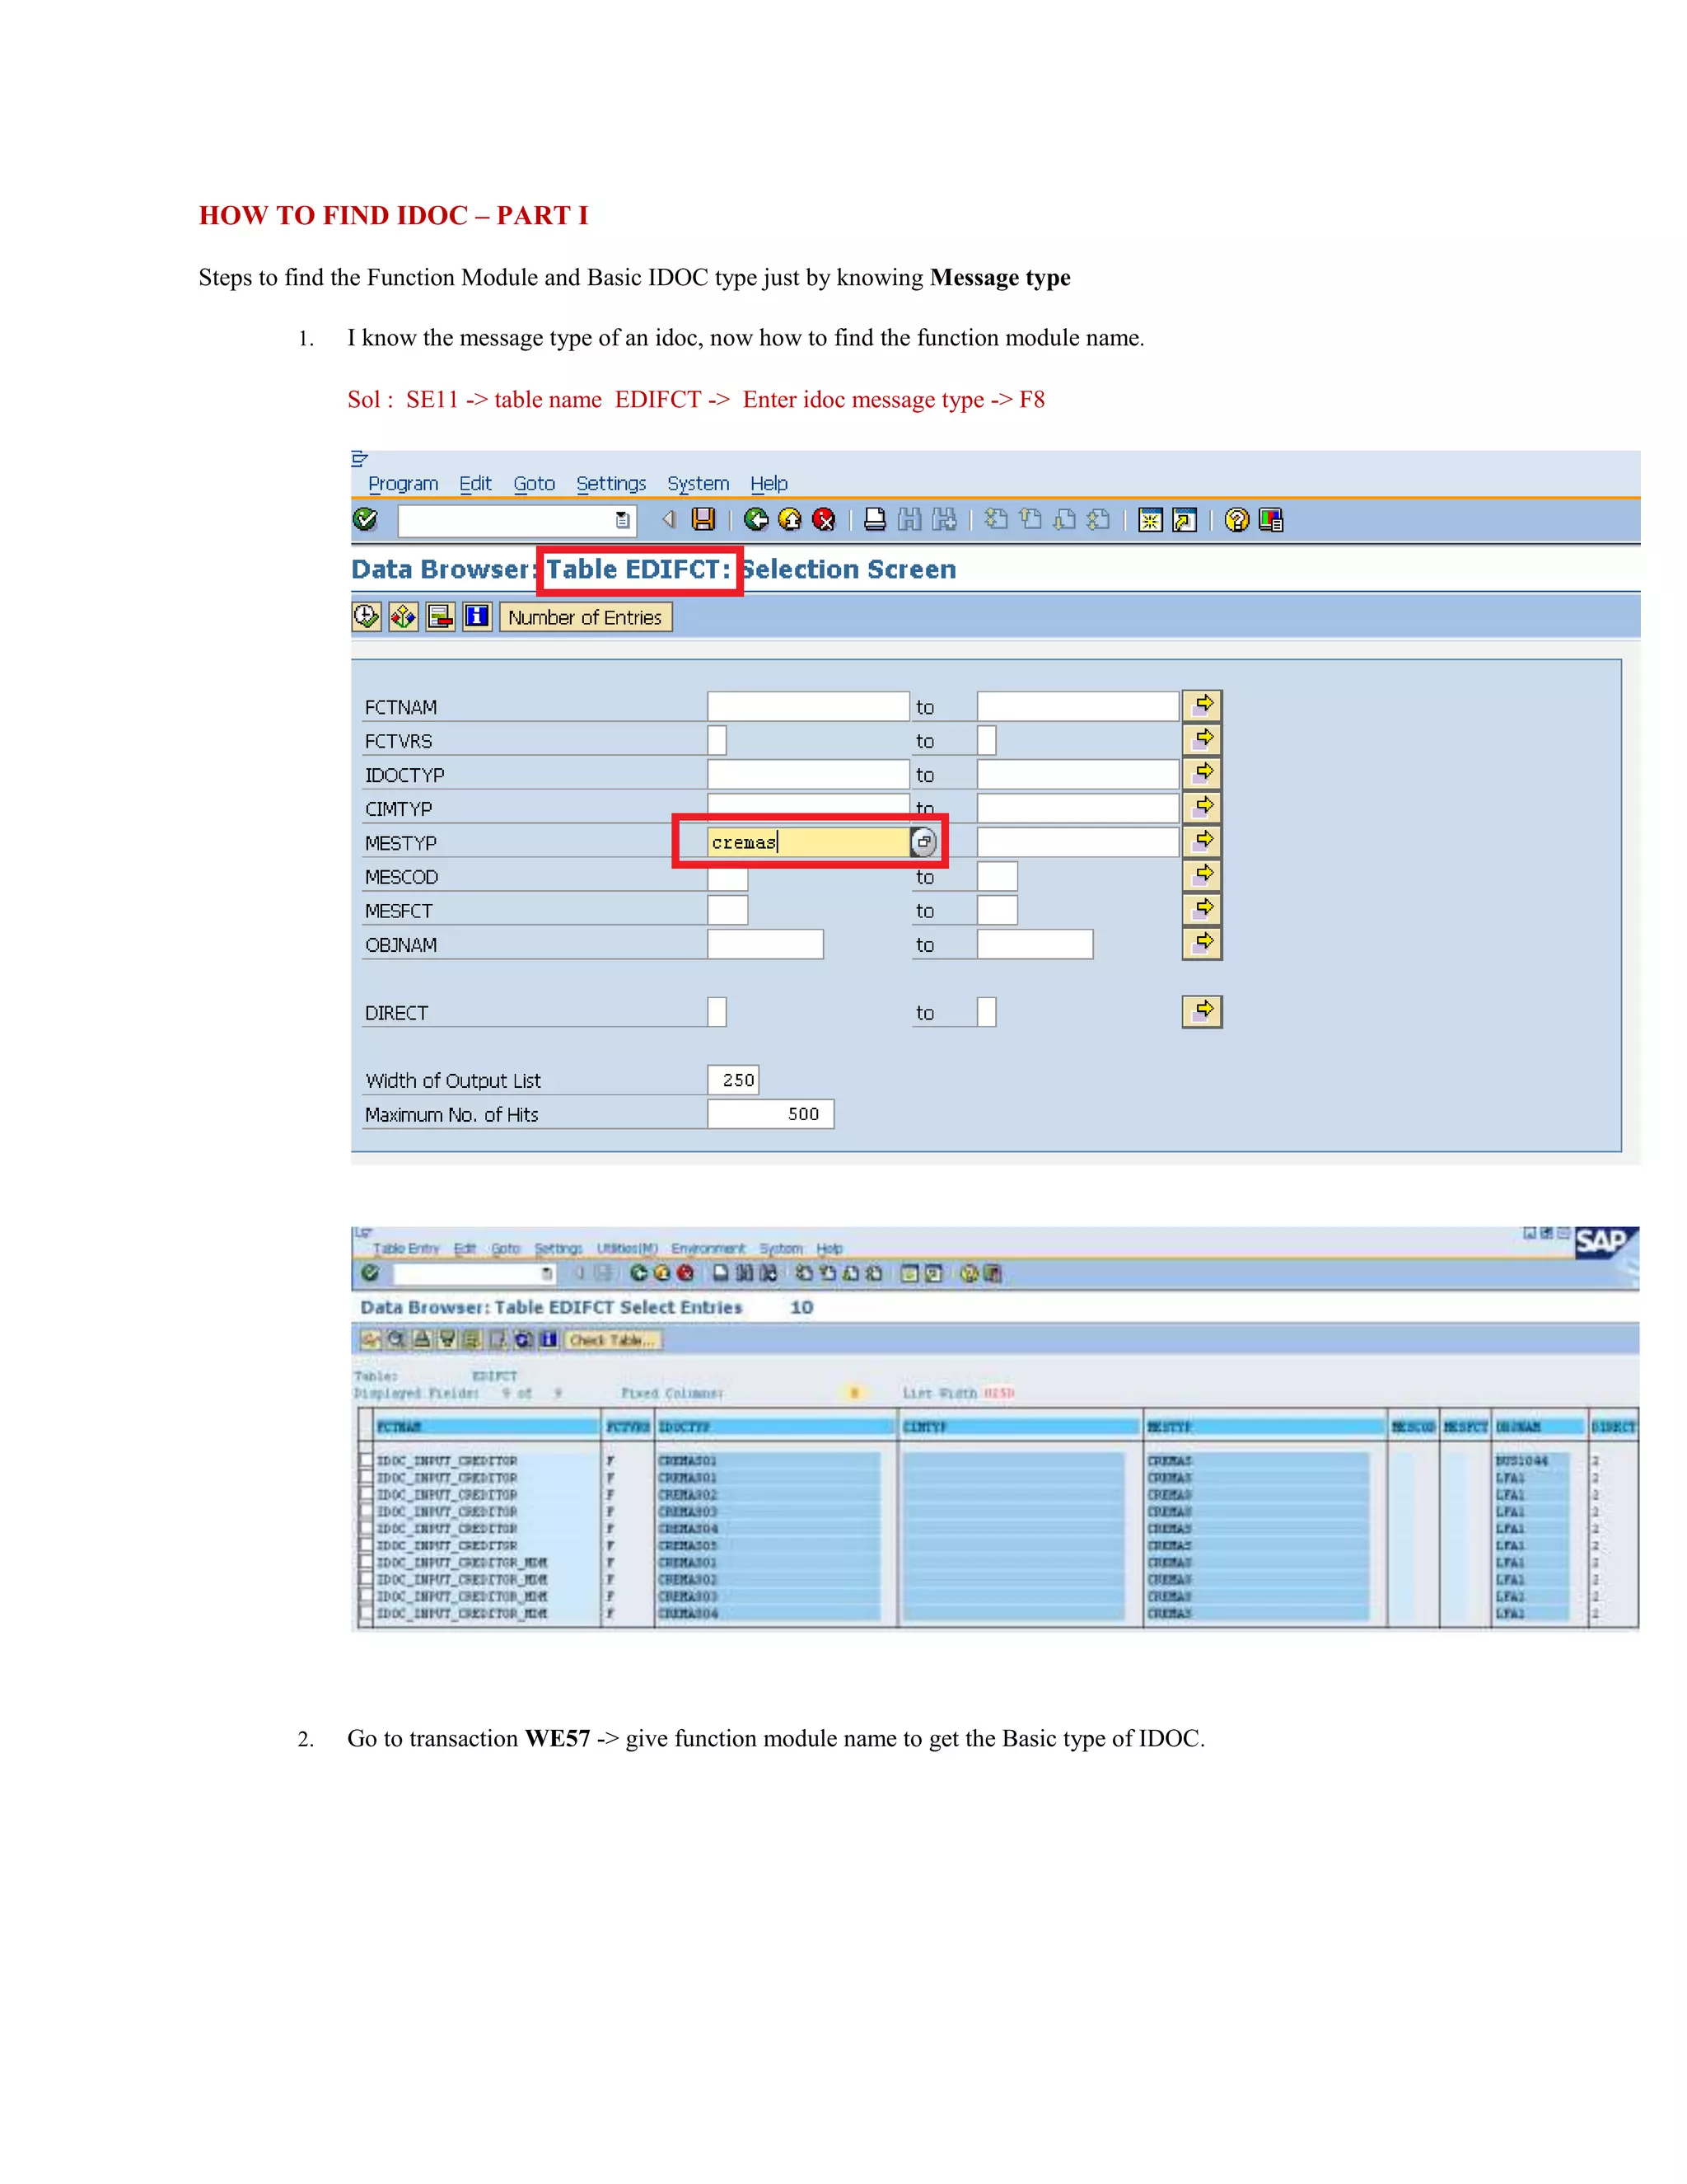Open multiple selection arrow for IDOCTYP

(1203, 773)
